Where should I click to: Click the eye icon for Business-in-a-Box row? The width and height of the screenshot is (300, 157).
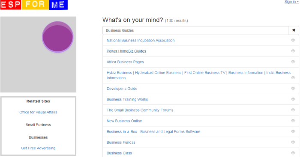pyautogui.click(x=293, y=131)
